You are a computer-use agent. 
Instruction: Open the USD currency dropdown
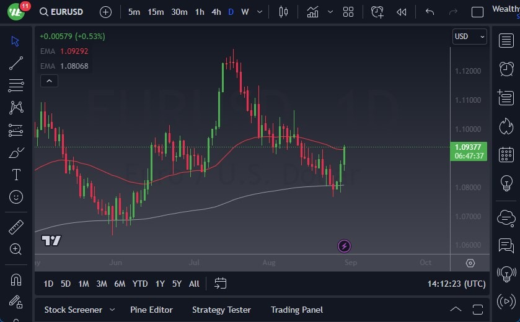(x=470, y=37)
